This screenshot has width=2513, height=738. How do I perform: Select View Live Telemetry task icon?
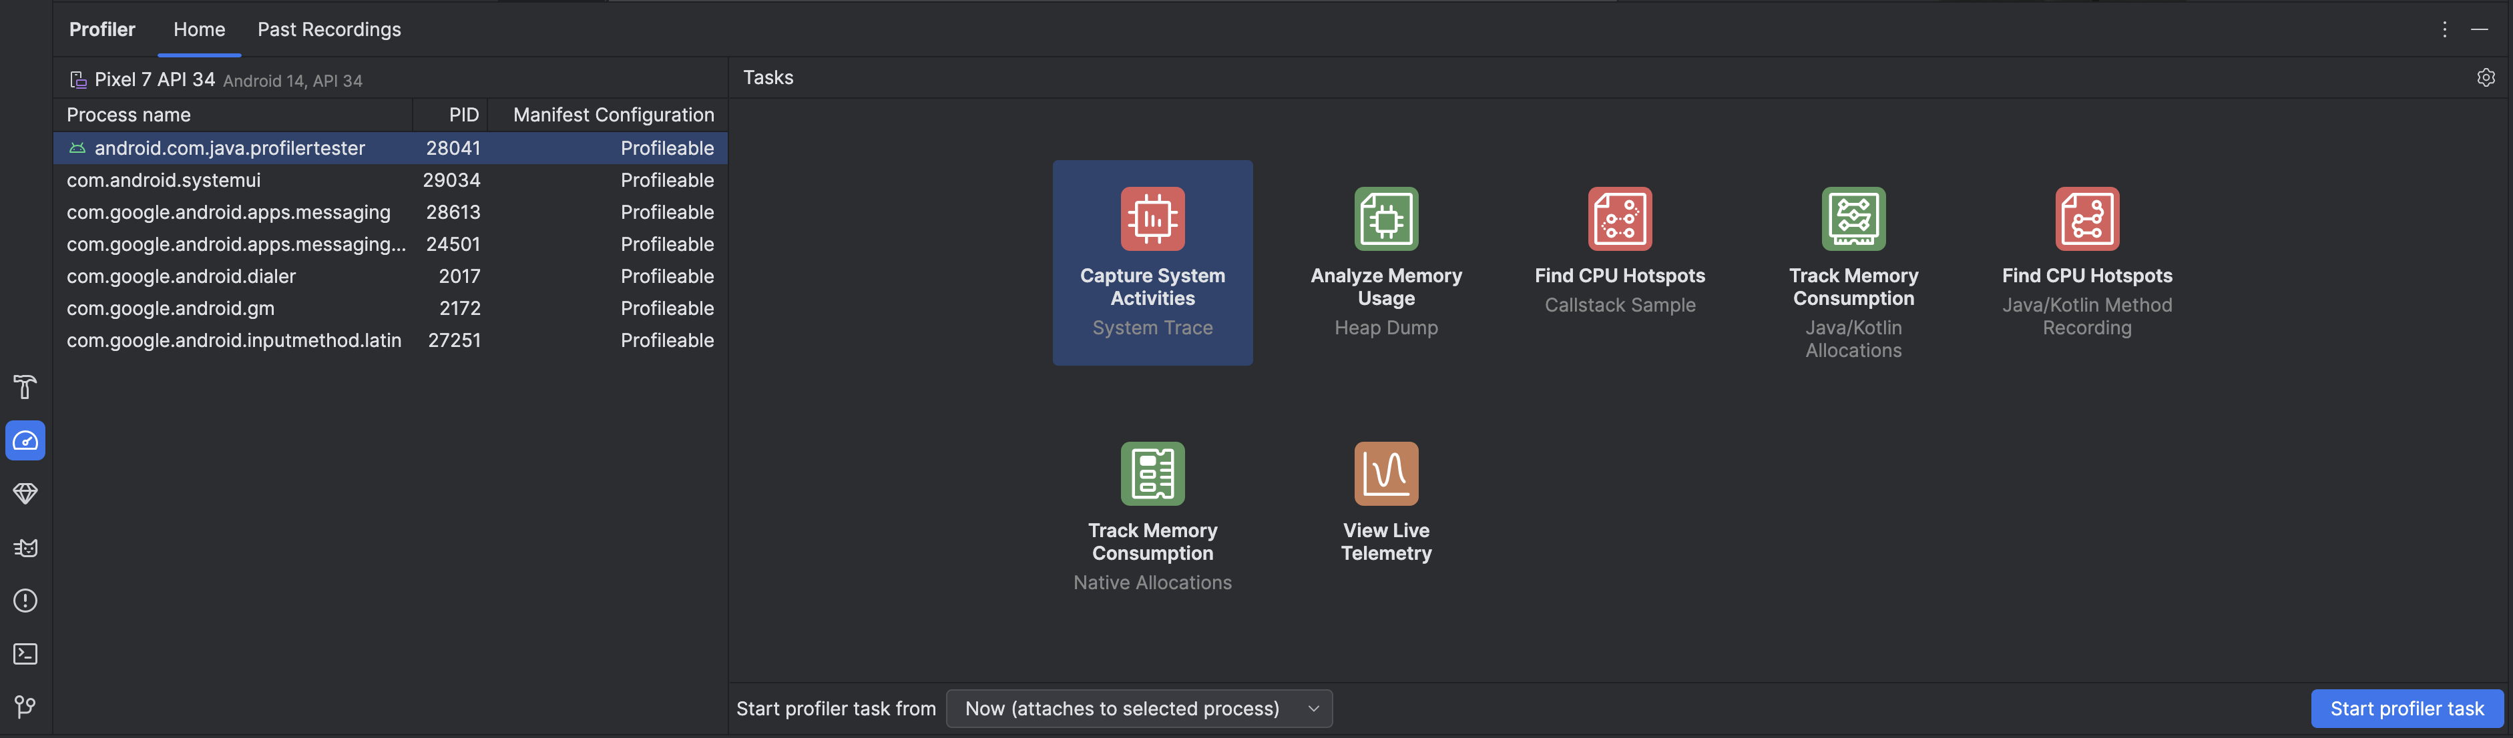(1385, 474)
